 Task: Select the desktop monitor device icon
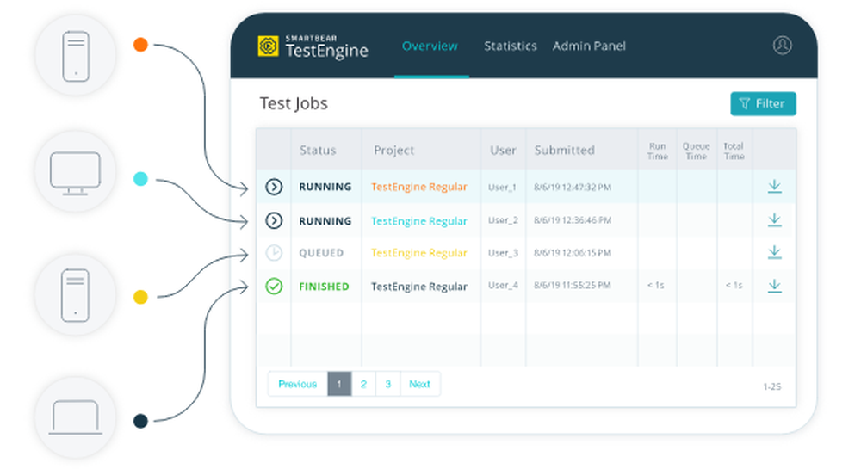pos(75,173)
